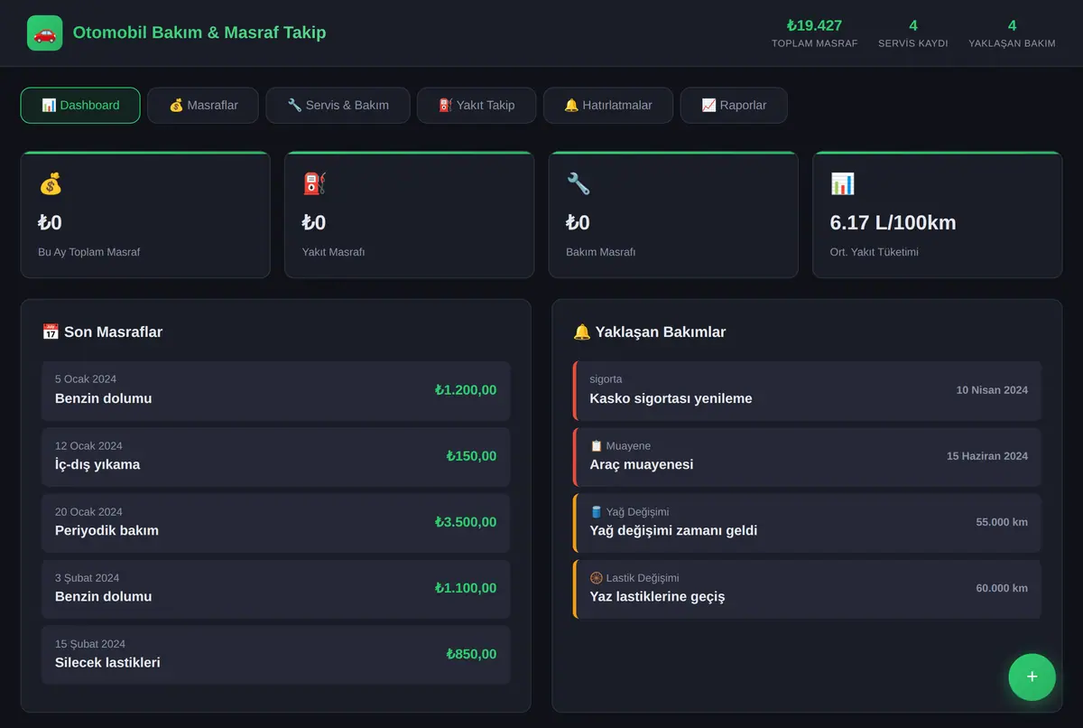Click the Yaklaşan Bakım count in header
Viewport: 1083px width, 728px height.
(x=1012, y=33)
